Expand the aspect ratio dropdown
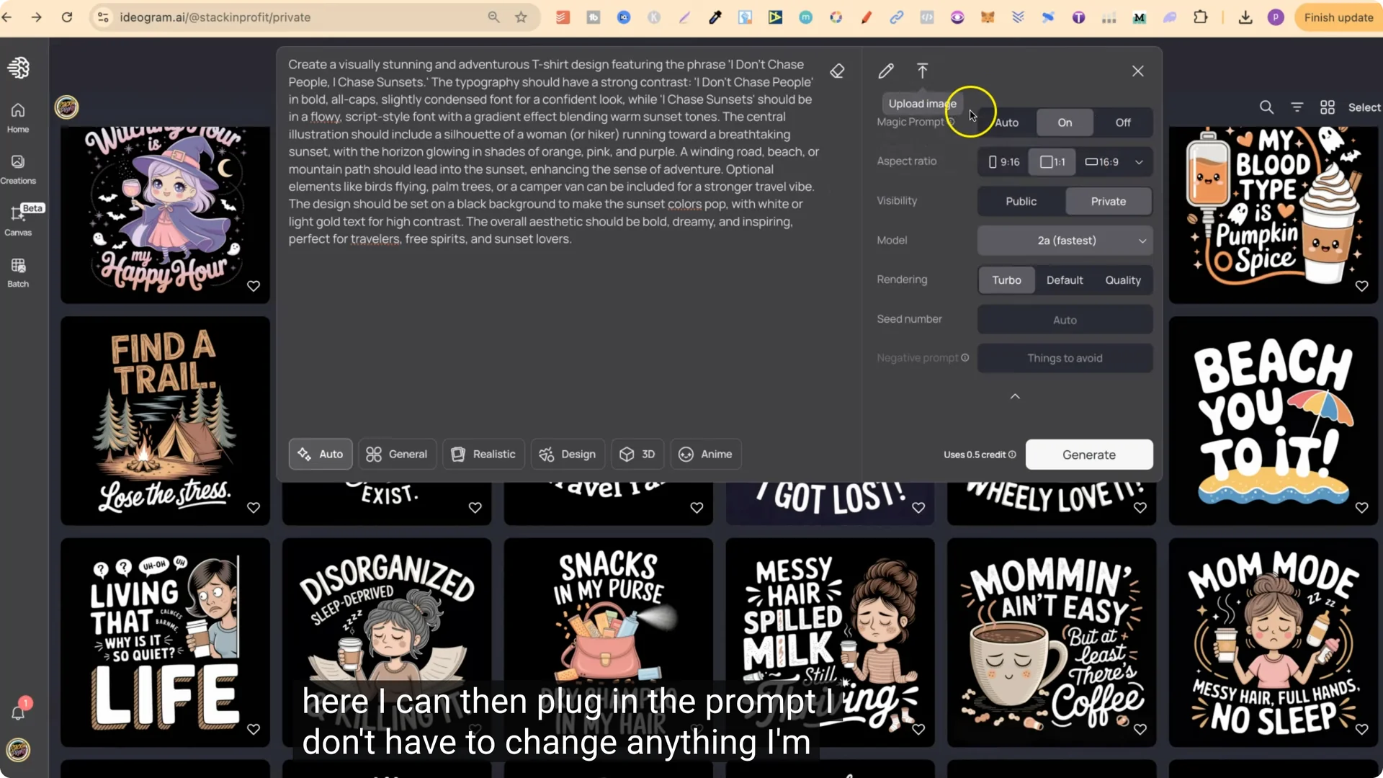The width and height of the screenshot is (1383, 778). pos(1140,161)
